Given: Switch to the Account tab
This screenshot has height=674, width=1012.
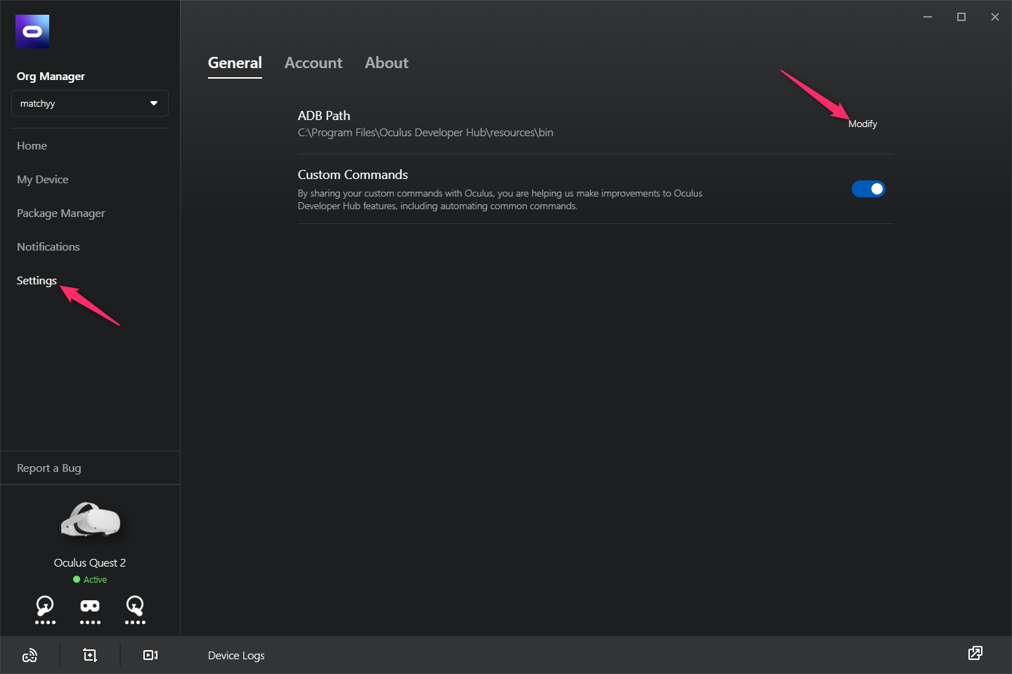Looking at the screenshot, I should [x=313, y=62].
